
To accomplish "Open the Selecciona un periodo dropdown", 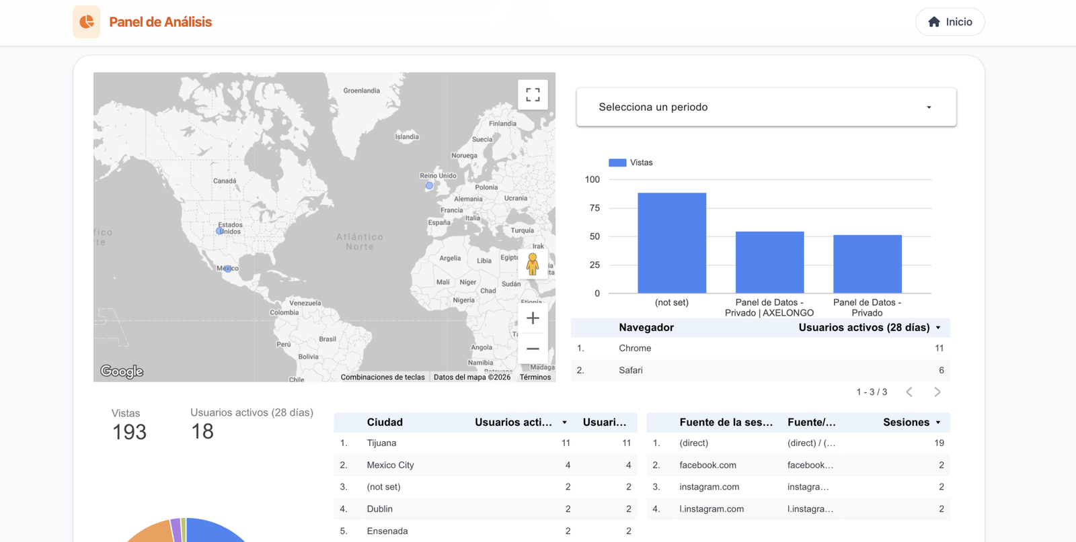I will pyautogui.click(x=766, y=107).
